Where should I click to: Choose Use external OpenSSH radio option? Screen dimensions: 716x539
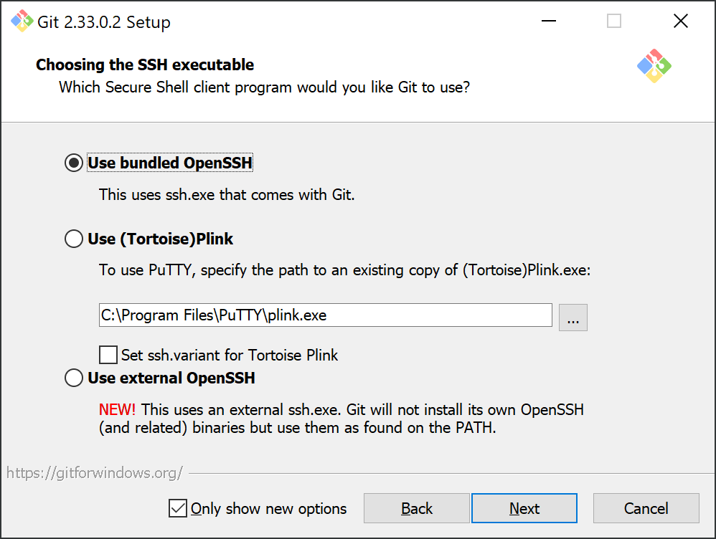click(x=73, y=378)
